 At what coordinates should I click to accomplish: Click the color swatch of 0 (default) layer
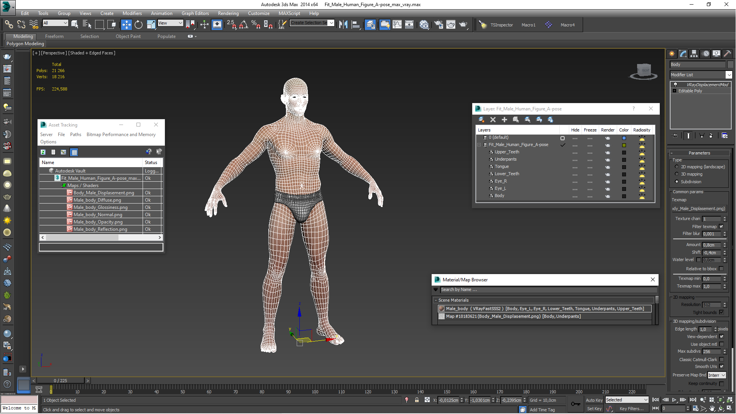click(624, 138)
